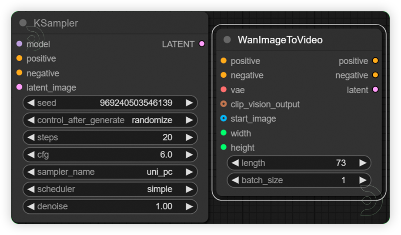
Task: Click the start_image label
Action: pos(253,119)
